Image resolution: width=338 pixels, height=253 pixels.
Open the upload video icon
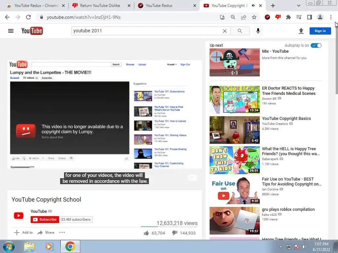click(x=301, y=31)
